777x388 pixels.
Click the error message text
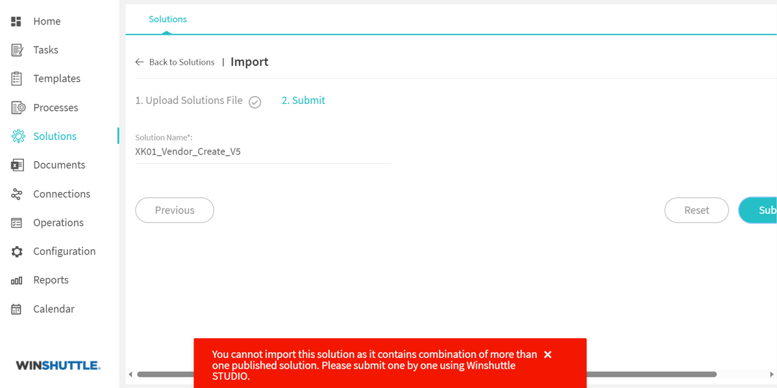(375, 365)
